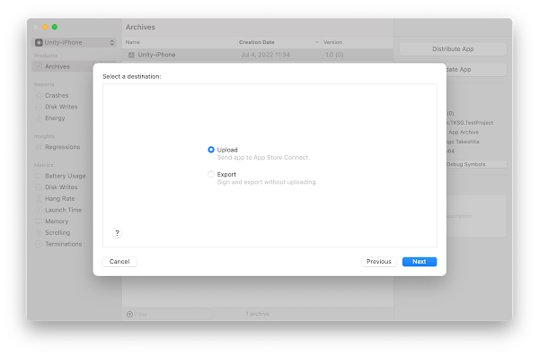
Task: Click the archive Filter field
Action: [169, 314]
